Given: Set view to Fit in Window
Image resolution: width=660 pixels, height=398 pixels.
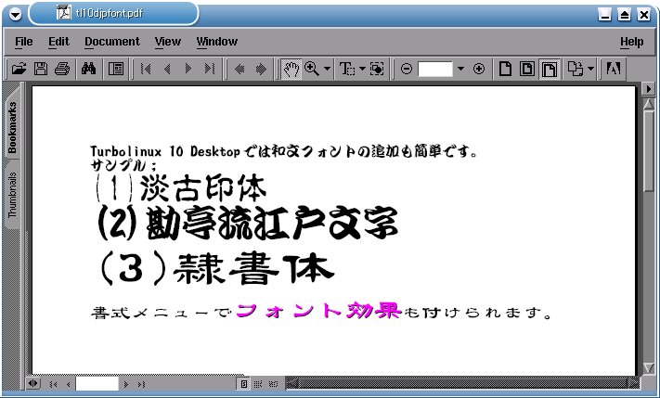Looking at the screenshot, I should tap(526, 69).
